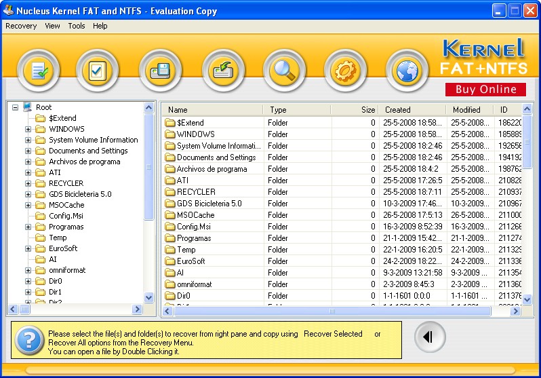Sort file list by Modified column
Viewport: 541px width, 378px height.
[470, 110]
